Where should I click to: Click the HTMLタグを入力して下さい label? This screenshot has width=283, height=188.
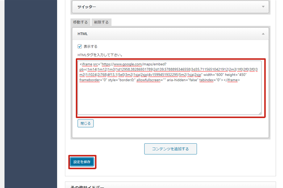coord(97,55)
